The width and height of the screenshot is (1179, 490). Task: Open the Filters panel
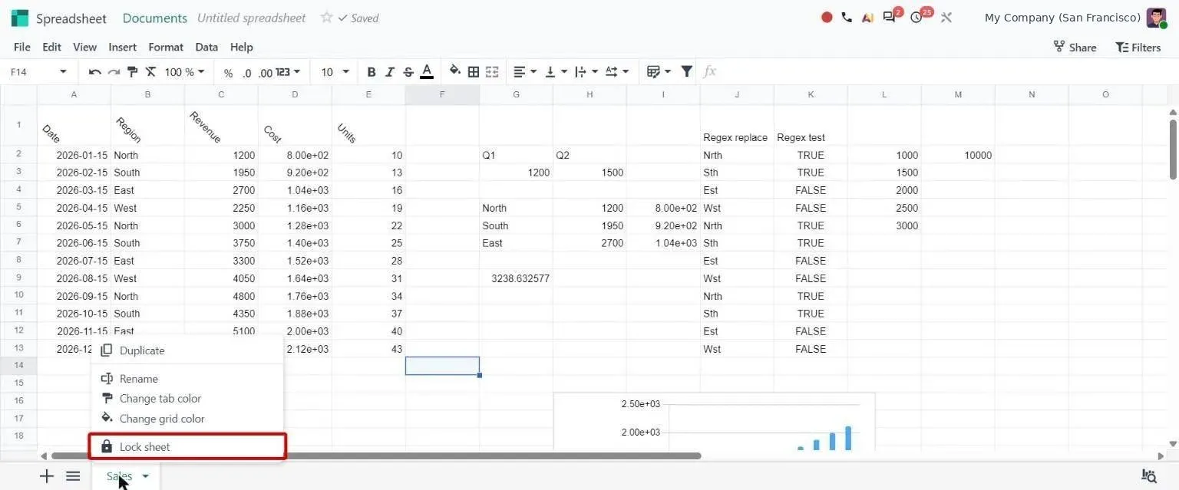[x=1138, y=48]
